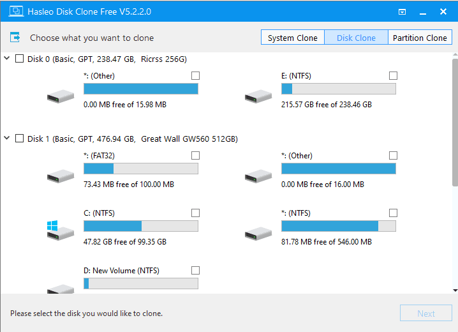Close the Hasleo Disk Clone window

coord(443,11)
